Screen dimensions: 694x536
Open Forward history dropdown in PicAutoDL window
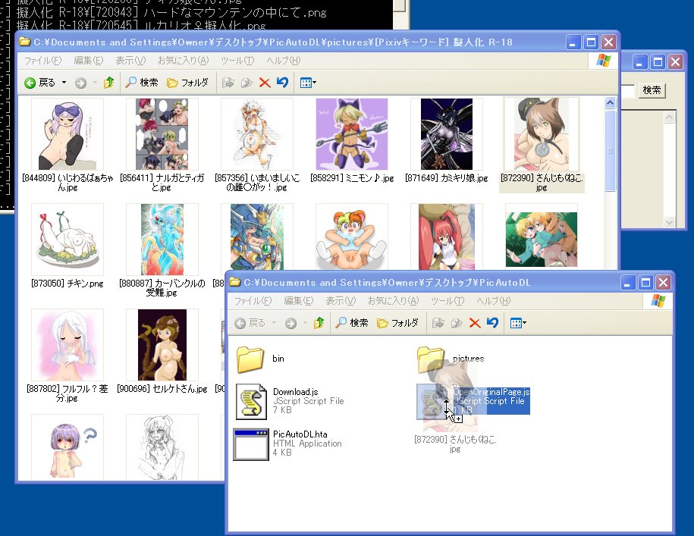pyautogui.click(x=305, y=323)
